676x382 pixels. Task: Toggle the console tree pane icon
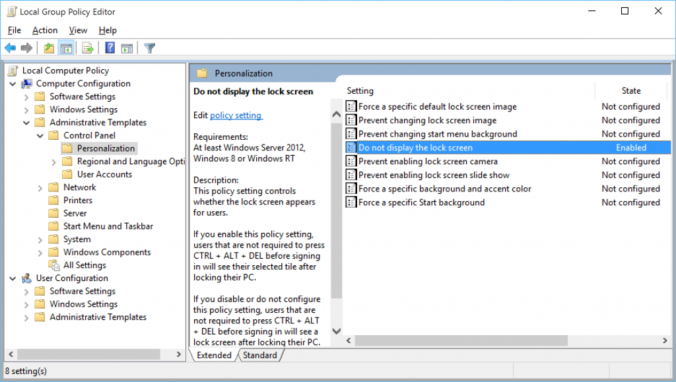[66, 47]
